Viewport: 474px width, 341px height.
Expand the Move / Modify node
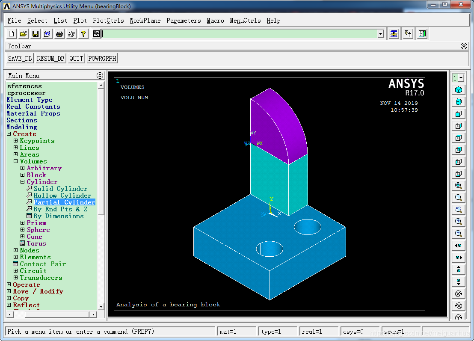9,291
